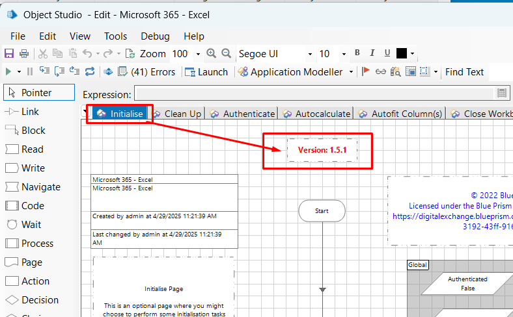Click the Save icon in the toolbar
The width and height of the screenshot is (513, 317).
pos(9,54)
